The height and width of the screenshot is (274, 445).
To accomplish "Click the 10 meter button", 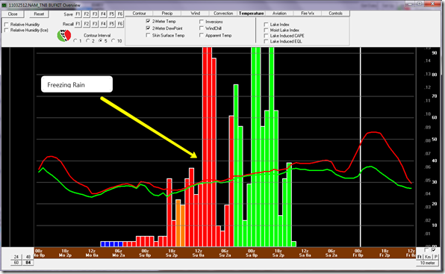I will [427, 263].
